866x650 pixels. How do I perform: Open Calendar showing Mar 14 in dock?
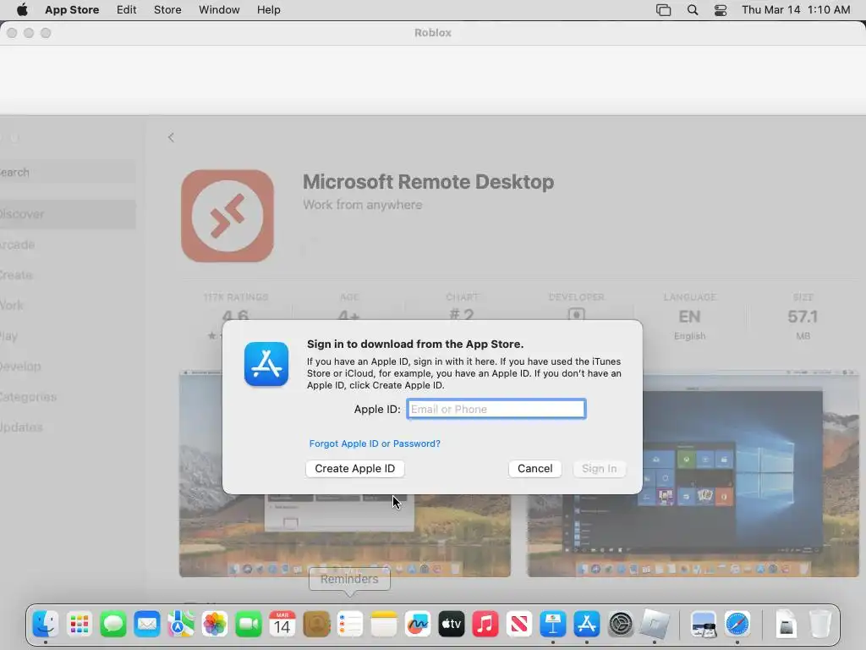click(282, 624)
